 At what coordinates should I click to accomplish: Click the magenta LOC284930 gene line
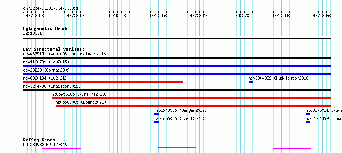tap(177, 148)
